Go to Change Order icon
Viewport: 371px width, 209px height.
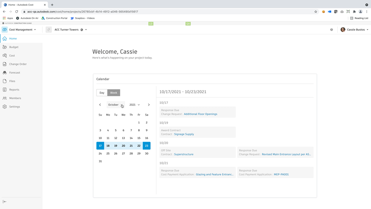[5, 64]
